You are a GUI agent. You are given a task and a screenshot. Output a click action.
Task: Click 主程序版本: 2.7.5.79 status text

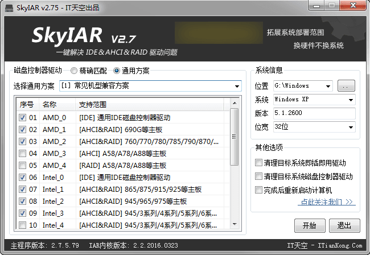click(45, 245)
